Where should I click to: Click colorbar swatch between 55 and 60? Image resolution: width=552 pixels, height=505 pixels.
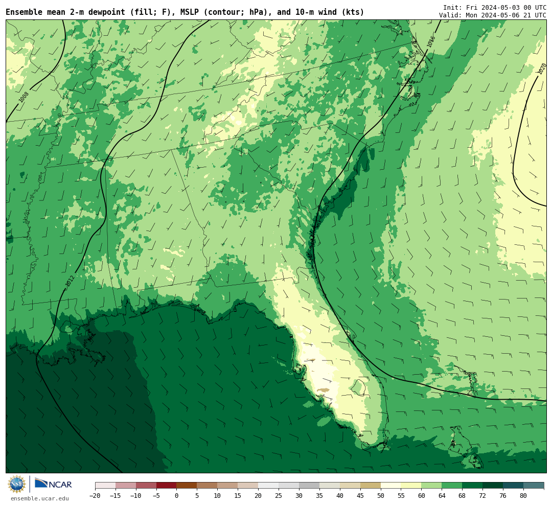[x=411, y=486]
